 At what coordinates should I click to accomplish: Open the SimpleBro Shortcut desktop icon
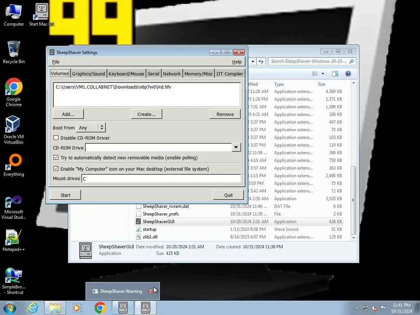click(13, 281)
